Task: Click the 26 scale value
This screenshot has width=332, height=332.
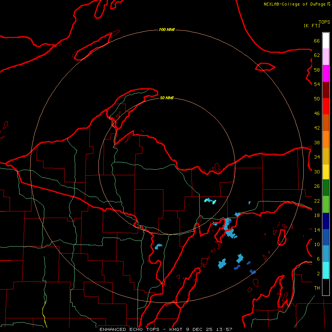Action: coord(317,186)
